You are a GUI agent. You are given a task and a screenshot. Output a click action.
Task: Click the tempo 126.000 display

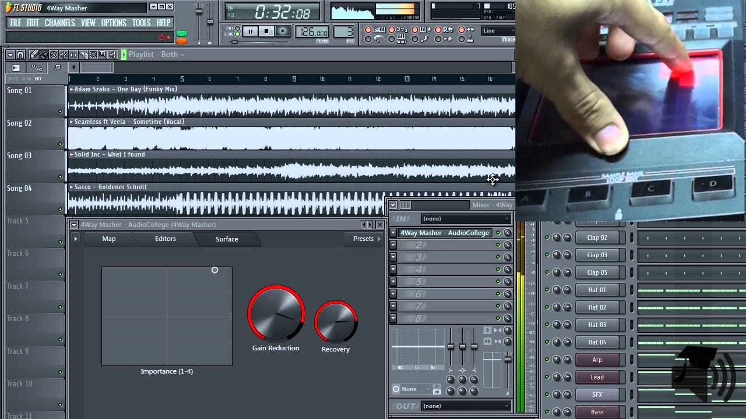pos(312,32)
